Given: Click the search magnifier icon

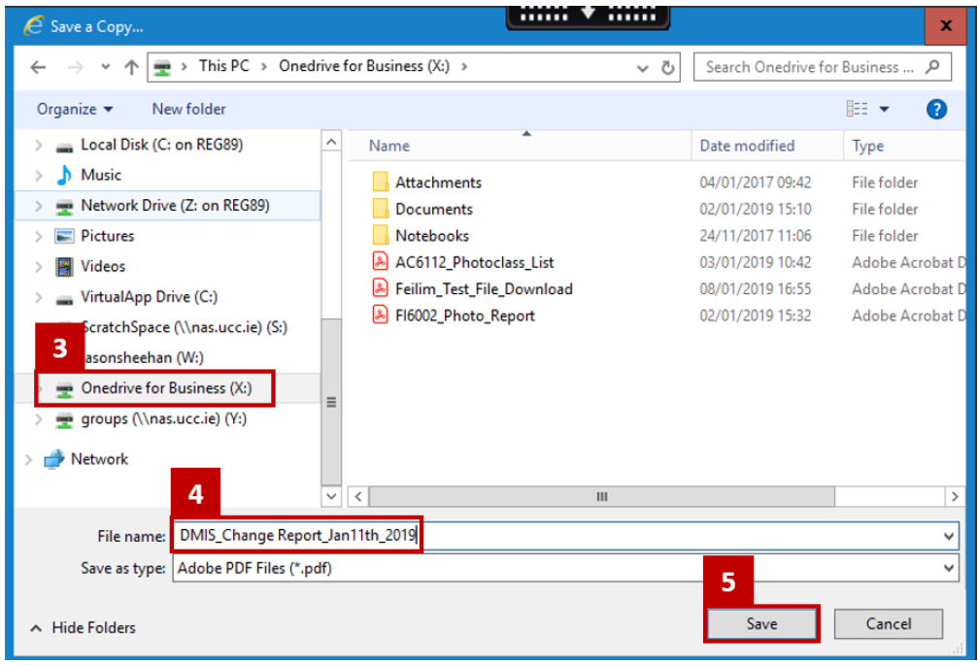Looking at the screenshot, I should click(932, 67).
